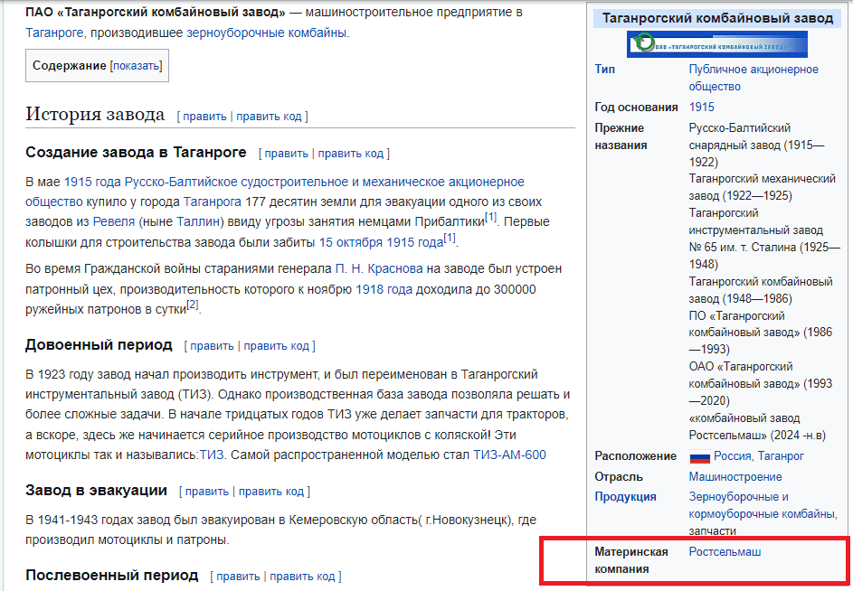Click 'править код' next to 'История завода'
The image size is (853, 591).
269,117
